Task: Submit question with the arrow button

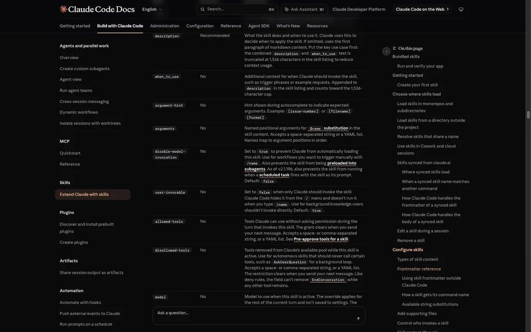Action: click(x=358, y=319)
